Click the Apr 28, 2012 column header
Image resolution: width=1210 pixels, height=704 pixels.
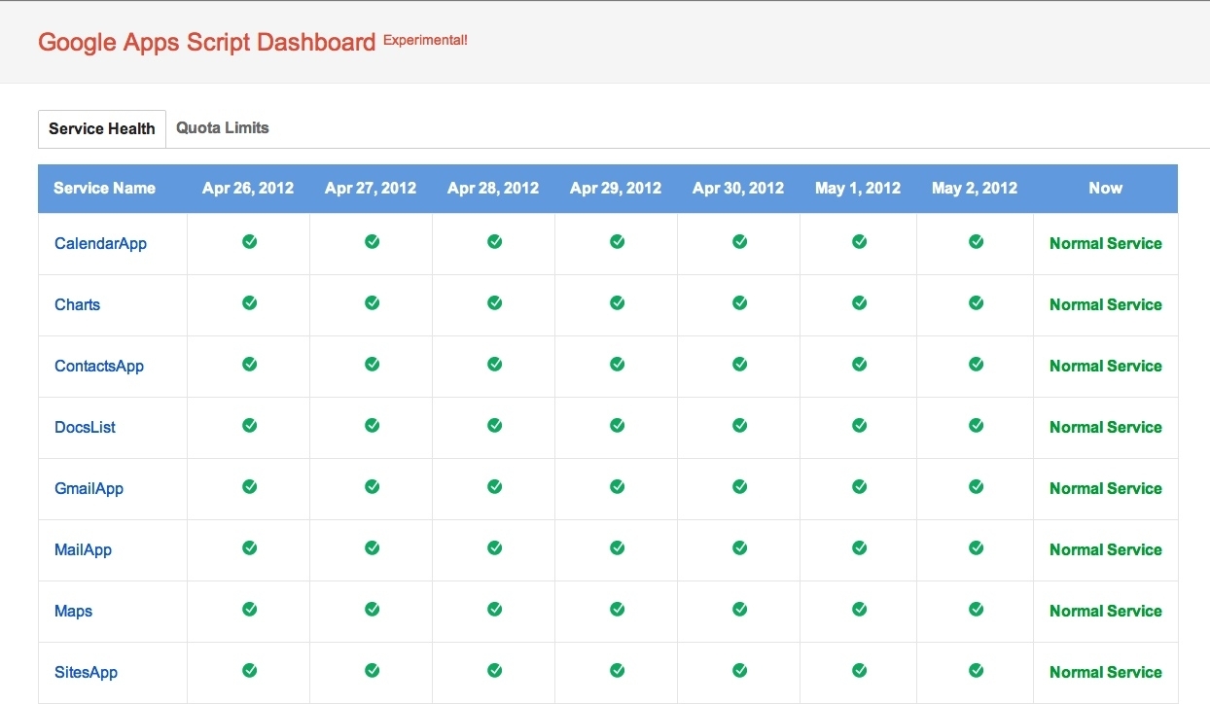pos(493,188)
